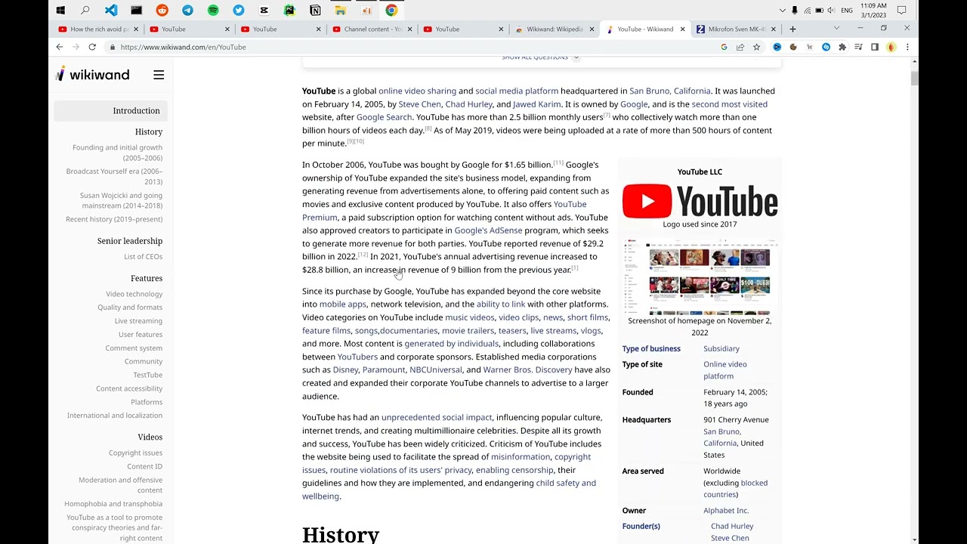Click the Chrome profile avatar
The height and width of the screenshot is (544, 967).
click(891, 47)
